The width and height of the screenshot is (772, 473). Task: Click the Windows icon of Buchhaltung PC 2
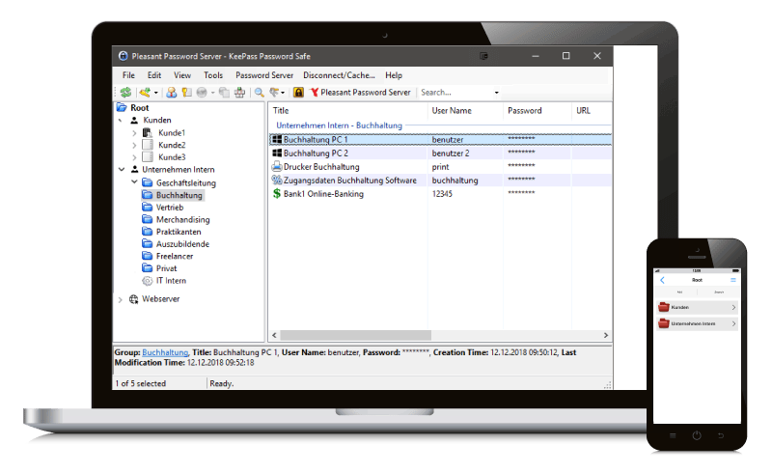tap(277, 153)
